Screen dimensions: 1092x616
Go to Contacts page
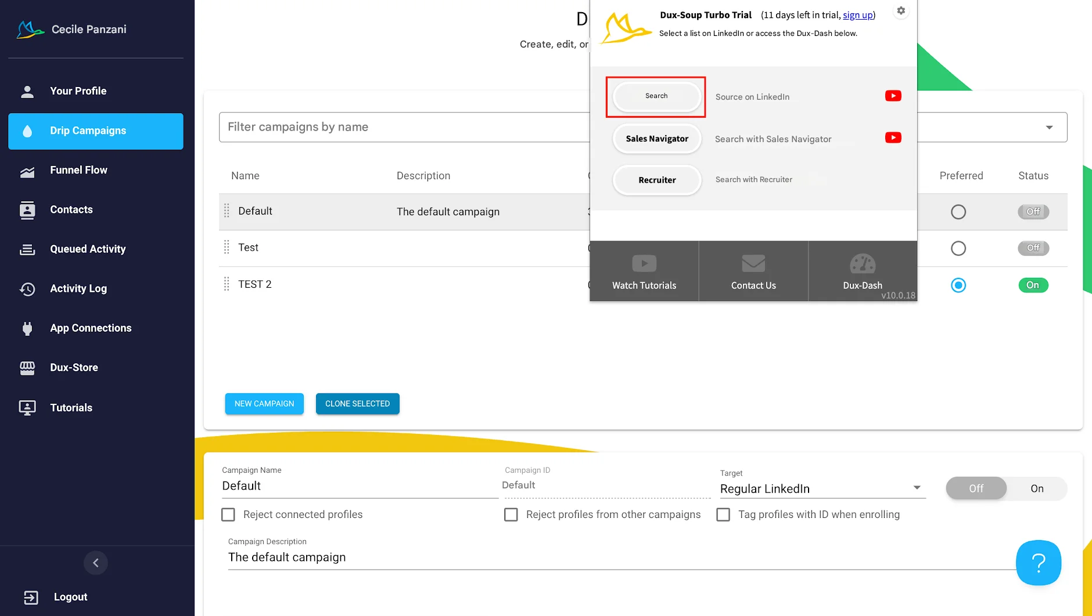point(96,210)
